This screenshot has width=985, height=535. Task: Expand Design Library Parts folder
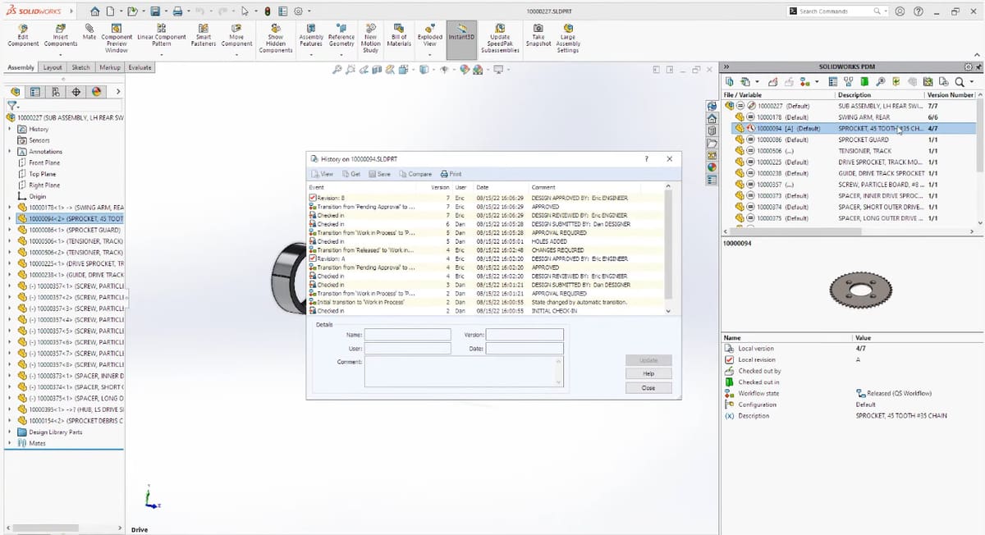click(10, 432)
